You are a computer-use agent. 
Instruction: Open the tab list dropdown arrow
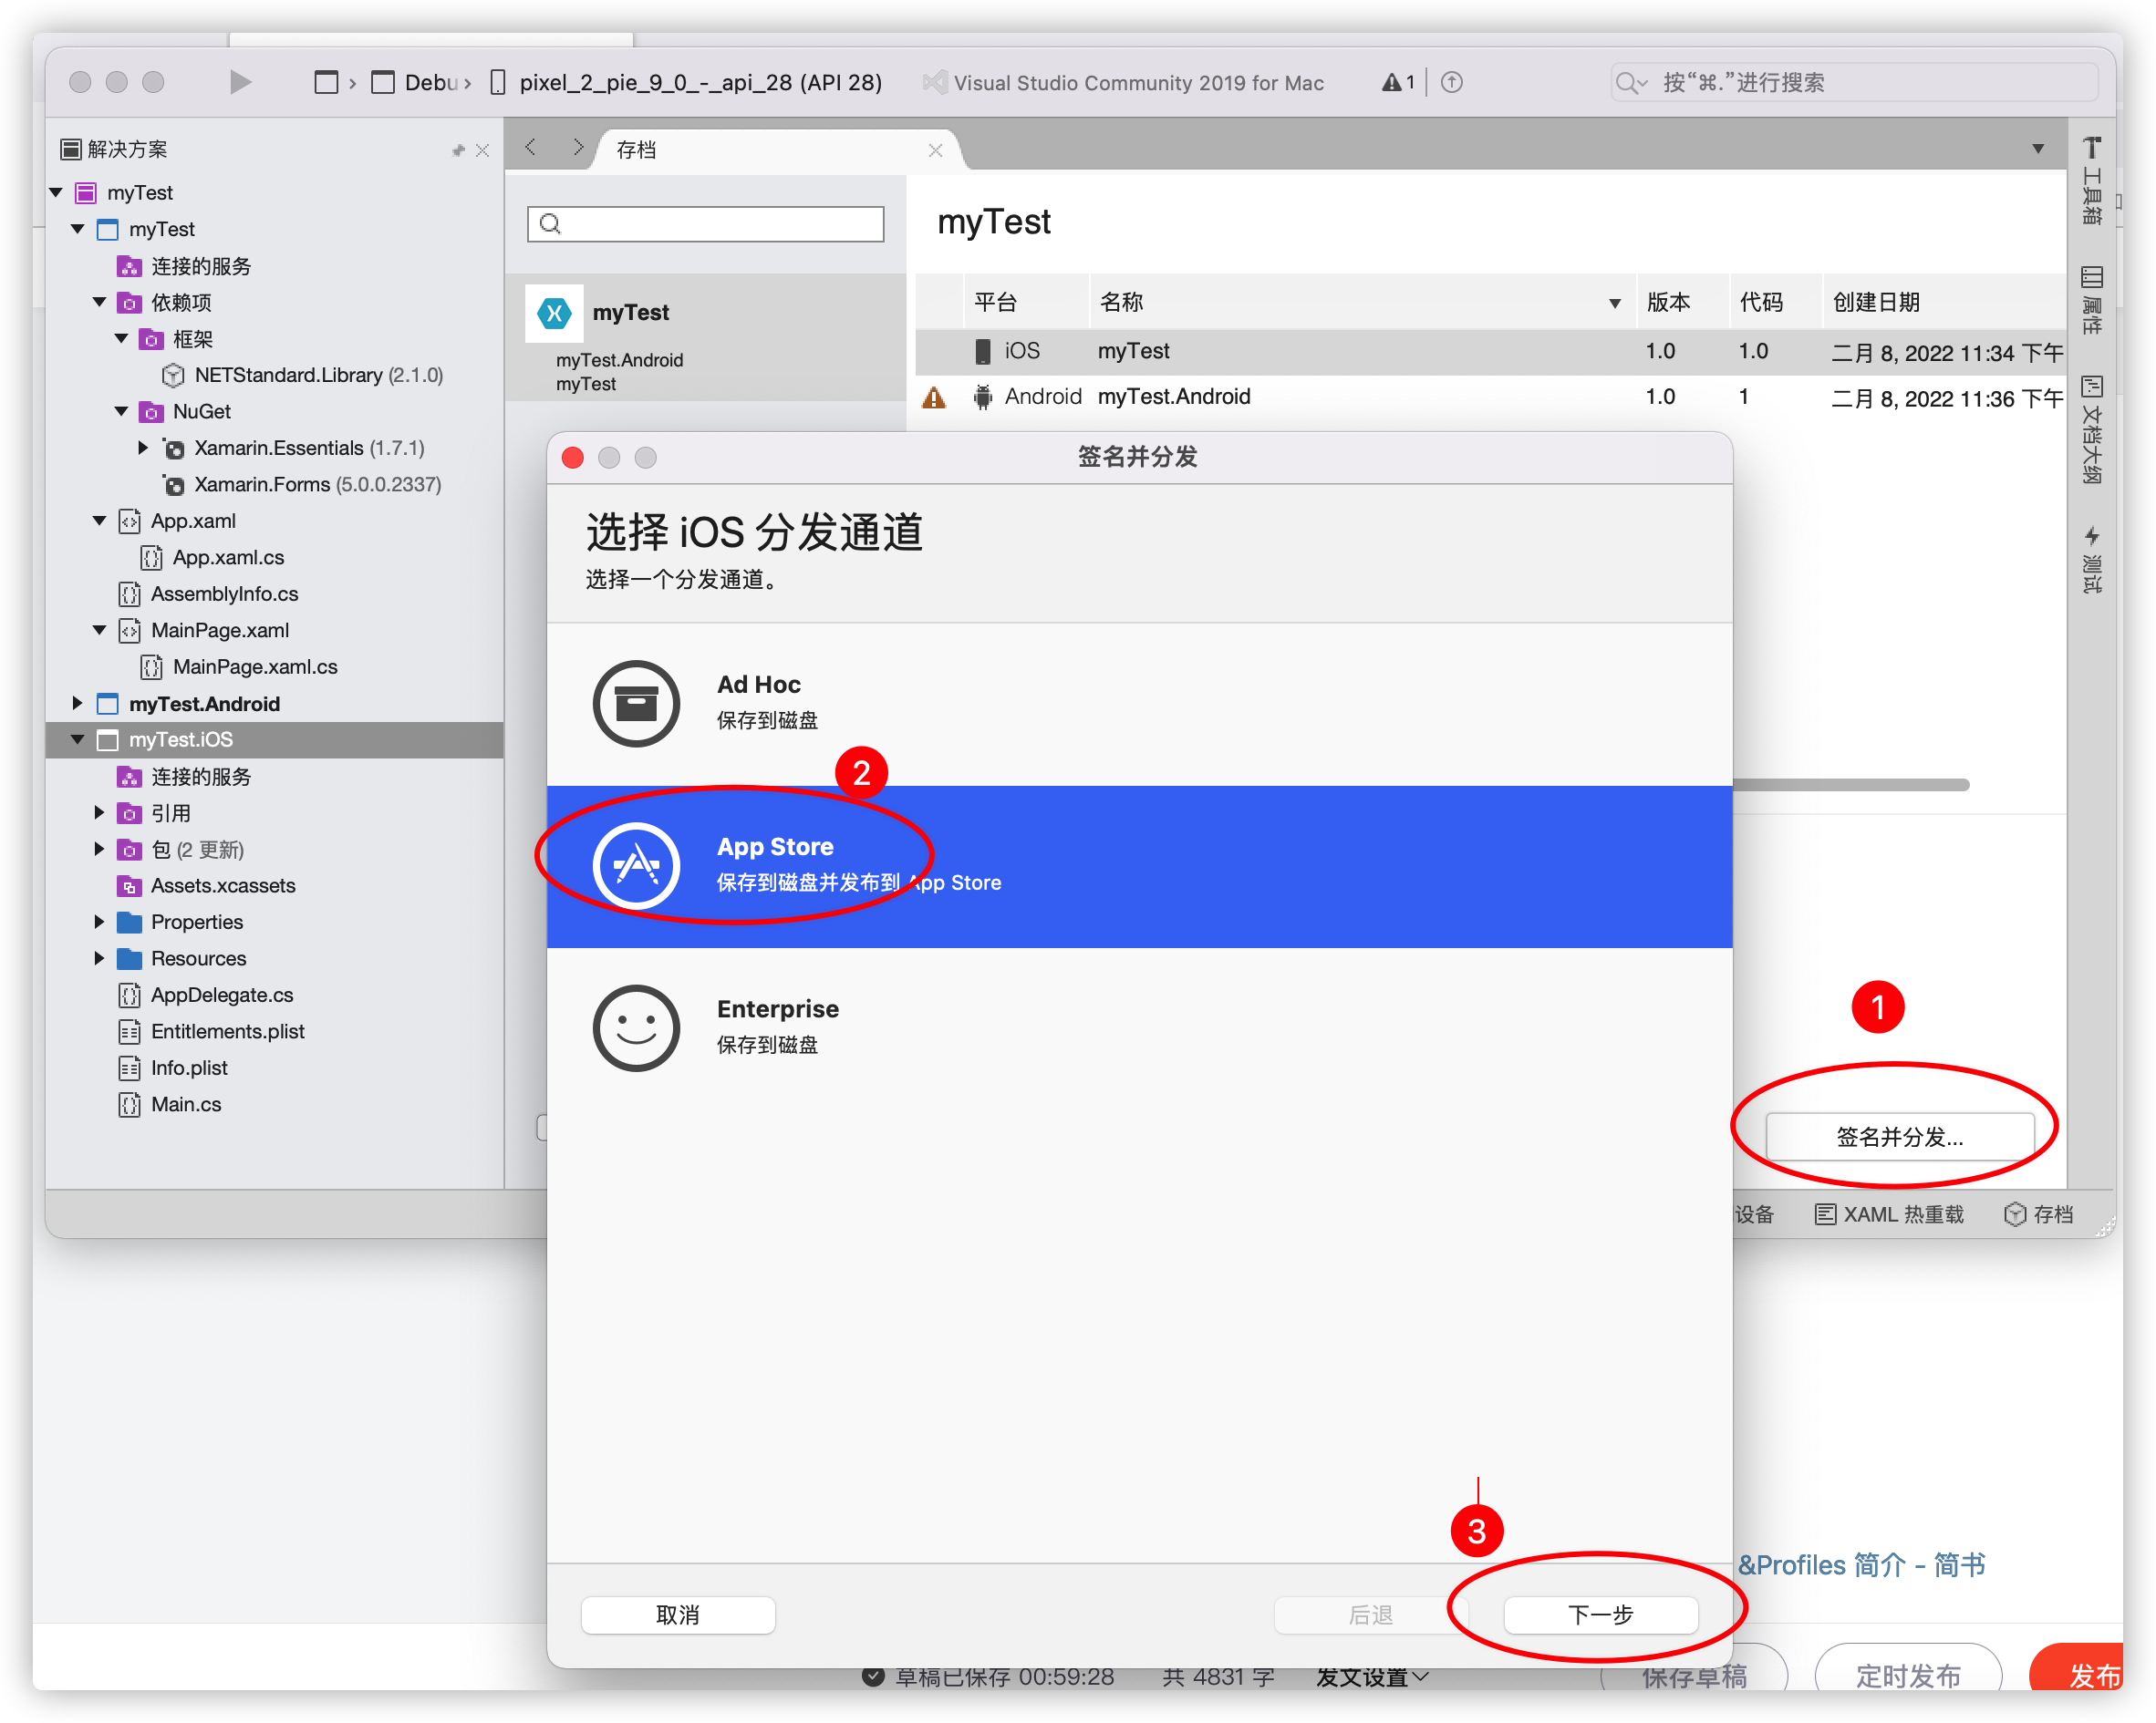point(2038,149)
